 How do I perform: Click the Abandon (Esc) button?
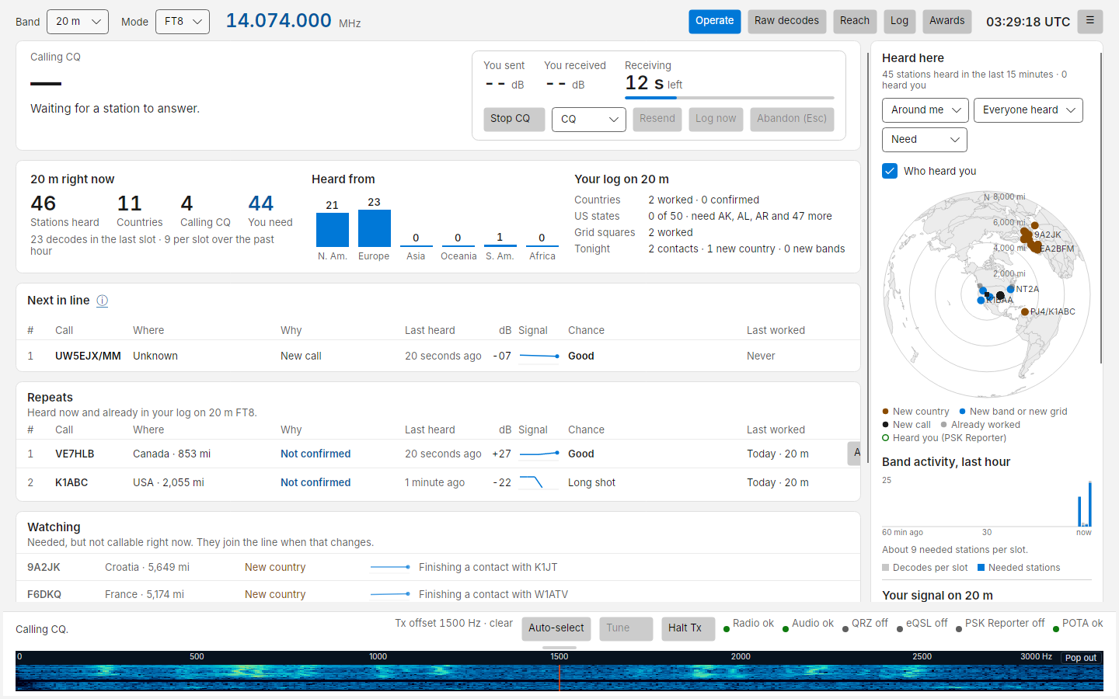click(x=792, y=119)
